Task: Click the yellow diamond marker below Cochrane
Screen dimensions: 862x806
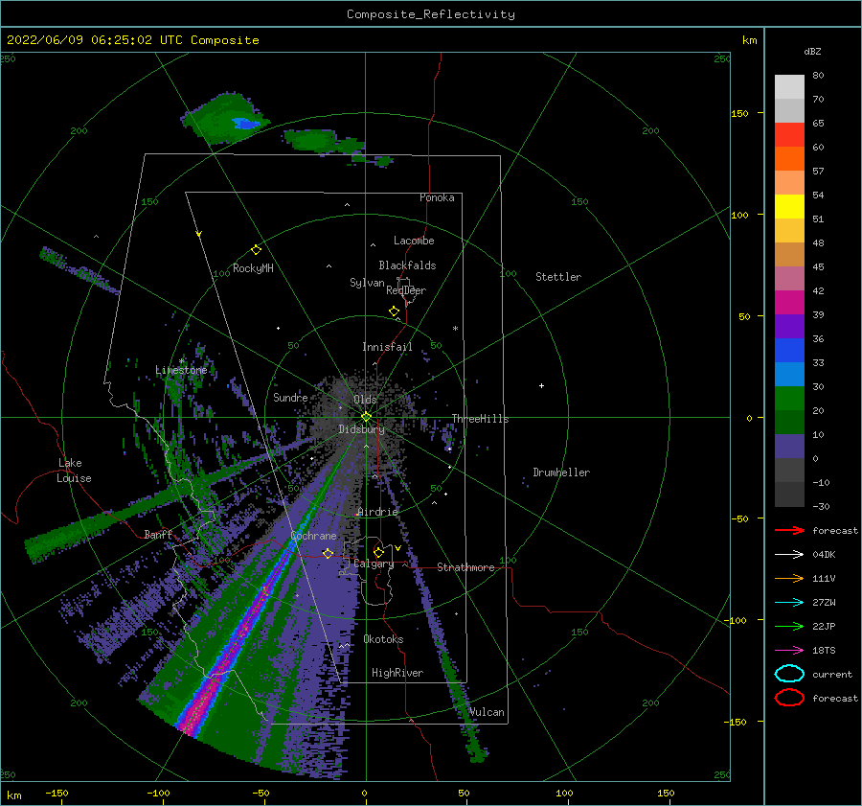Action: pyautogui.click(x=328, y=553)
